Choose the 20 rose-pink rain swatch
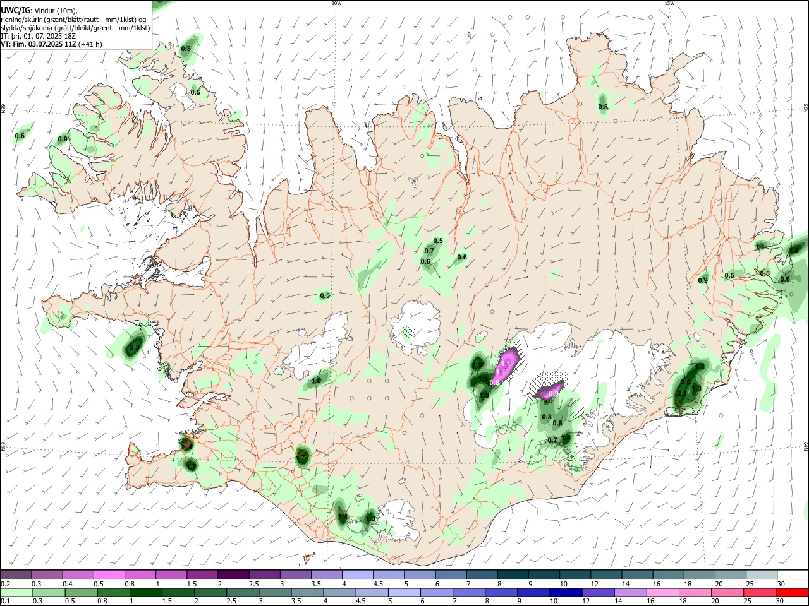 point(726,592)
